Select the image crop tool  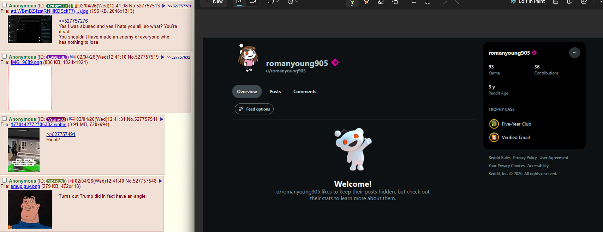pyautogui.click(x=413, y=2)
